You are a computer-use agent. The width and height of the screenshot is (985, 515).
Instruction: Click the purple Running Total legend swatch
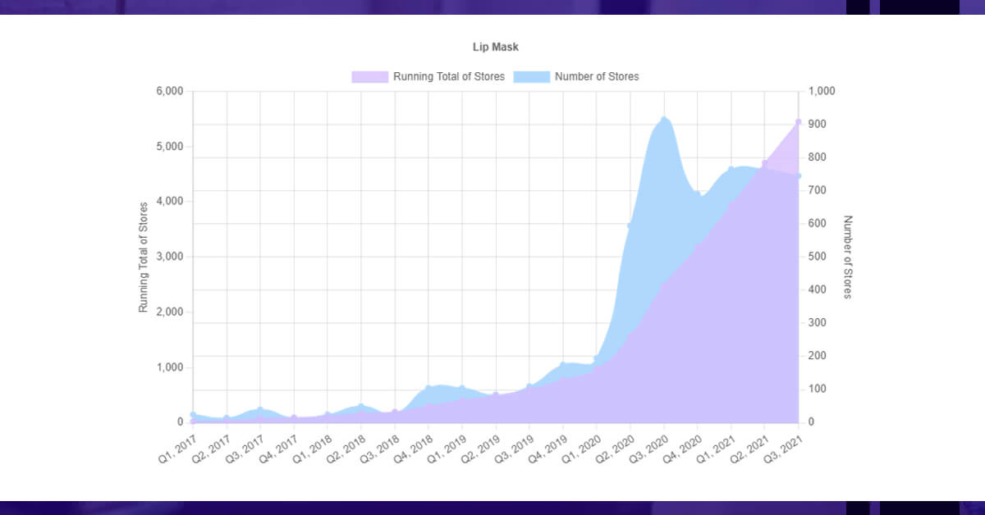click(369, 76)
